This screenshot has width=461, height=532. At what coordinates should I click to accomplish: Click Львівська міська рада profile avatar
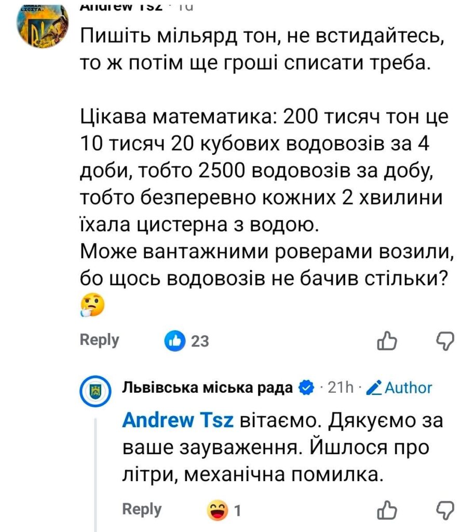96,390
